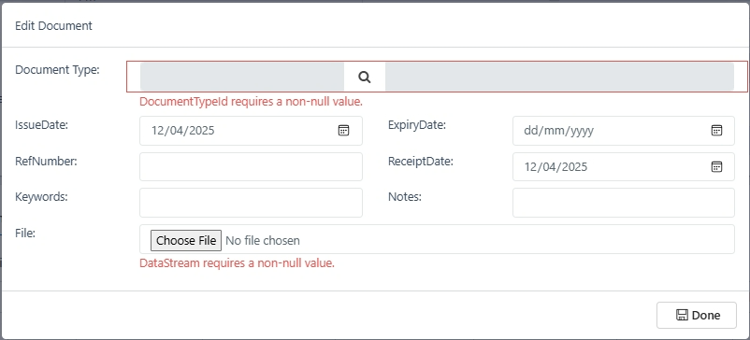Focus the ExpiryDate dd/mm/yyyy field
This screenshot has width=750, height=340.
pos(623,131)
